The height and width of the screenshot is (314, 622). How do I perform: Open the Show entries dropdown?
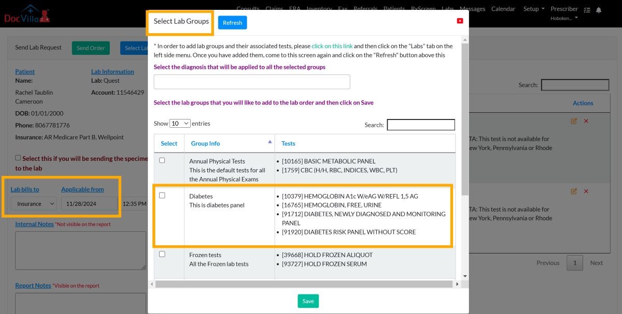[180, 124]
